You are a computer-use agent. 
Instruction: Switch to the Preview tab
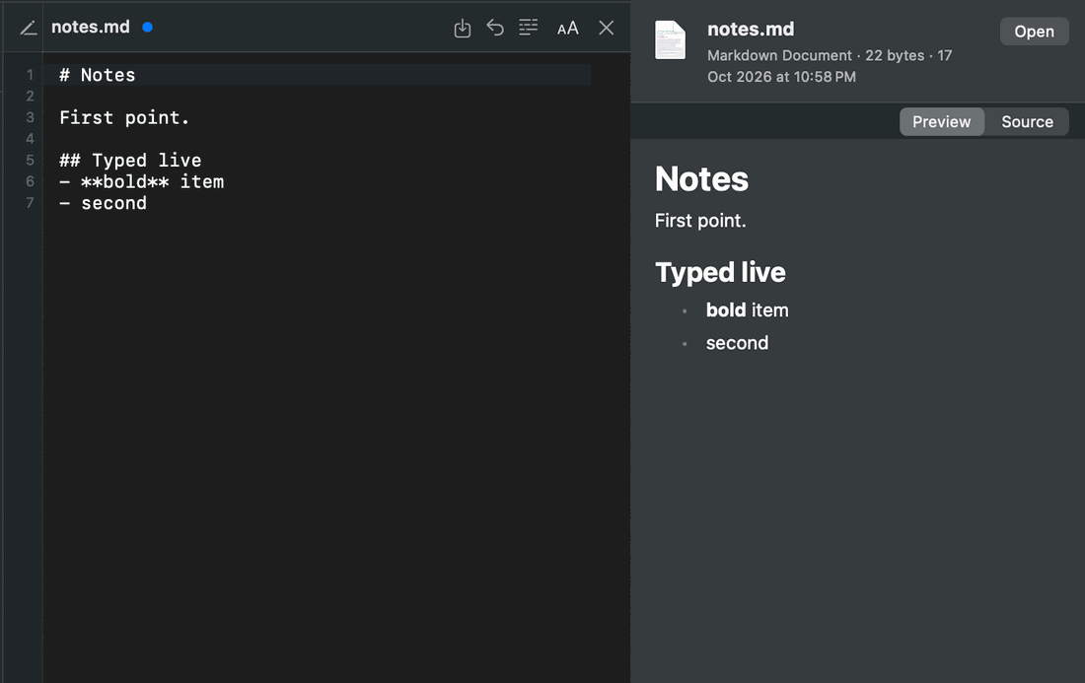pyautogui.click(x=941, y=121)
